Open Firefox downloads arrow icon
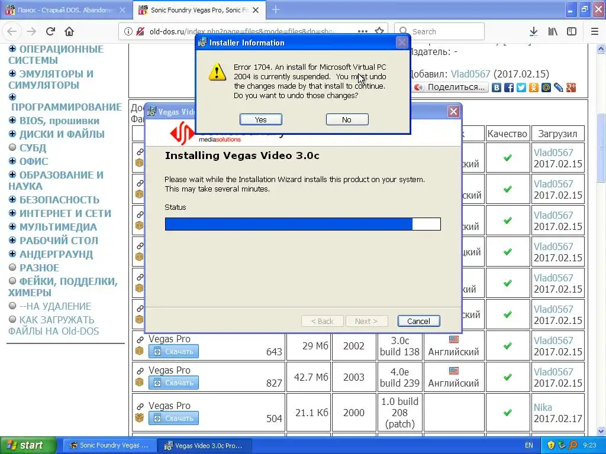Screen dimensions: 606x454 tap(533, 32)
